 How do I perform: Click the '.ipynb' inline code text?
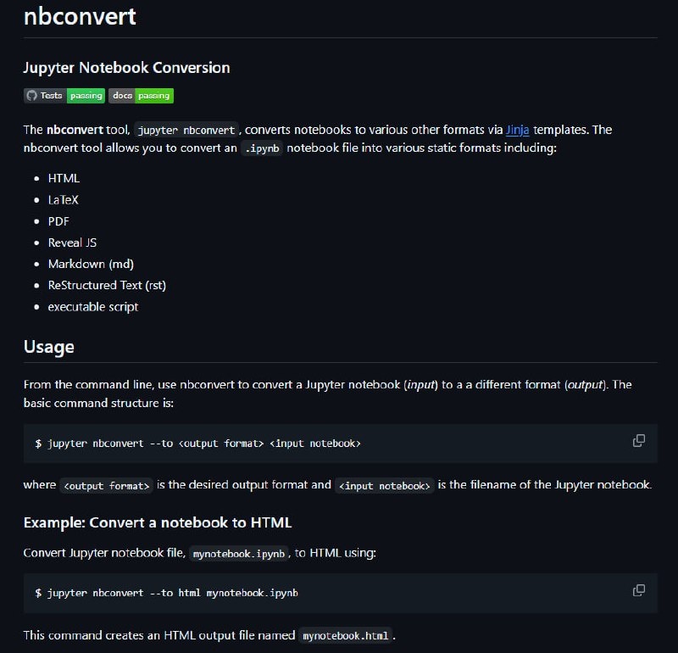click(262, 148)
